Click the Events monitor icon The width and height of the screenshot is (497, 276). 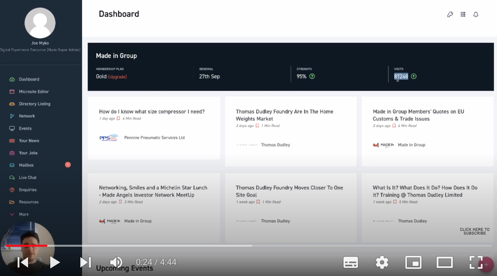12,129
